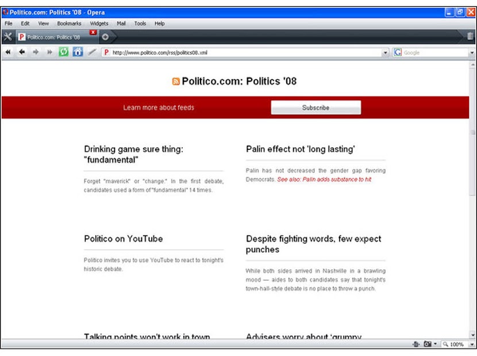Click the Politico favicon in address bar

coord(106,52)
